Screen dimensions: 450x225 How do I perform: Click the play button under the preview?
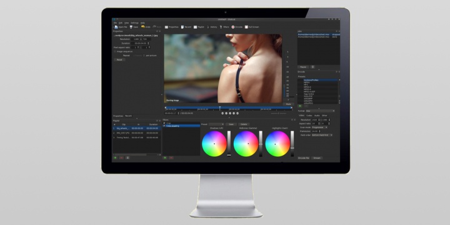click(230, 113)
